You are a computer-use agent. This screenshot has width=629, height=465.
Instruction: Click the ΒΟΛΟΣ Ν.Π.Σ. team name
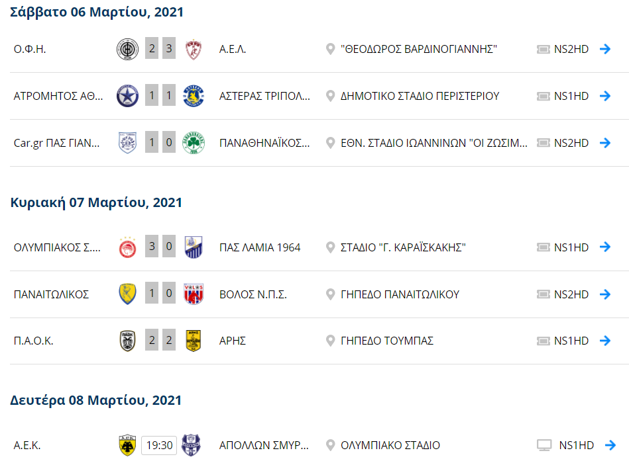pyautogui.click(x=253, y=294)
